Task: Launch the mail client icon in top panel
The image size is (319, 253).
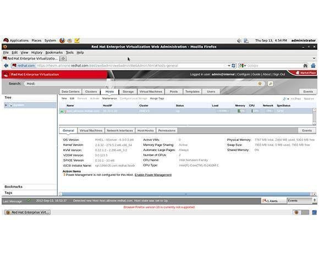Action: [x=70, y=41]
